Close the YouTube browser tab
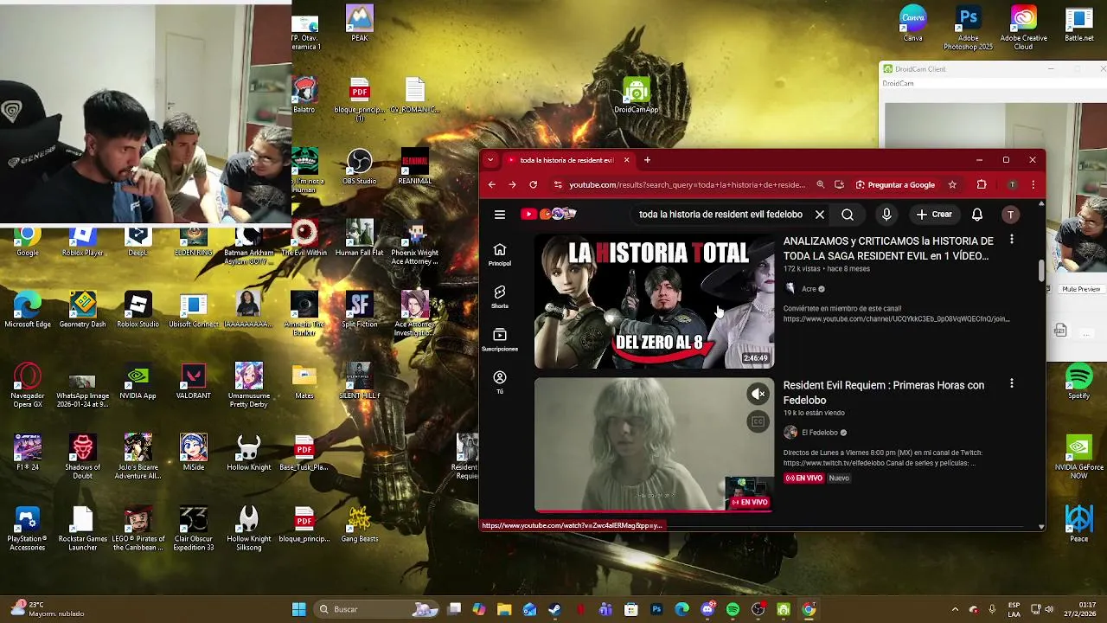Screen dimensions: 1107x623 coord(626,160)
